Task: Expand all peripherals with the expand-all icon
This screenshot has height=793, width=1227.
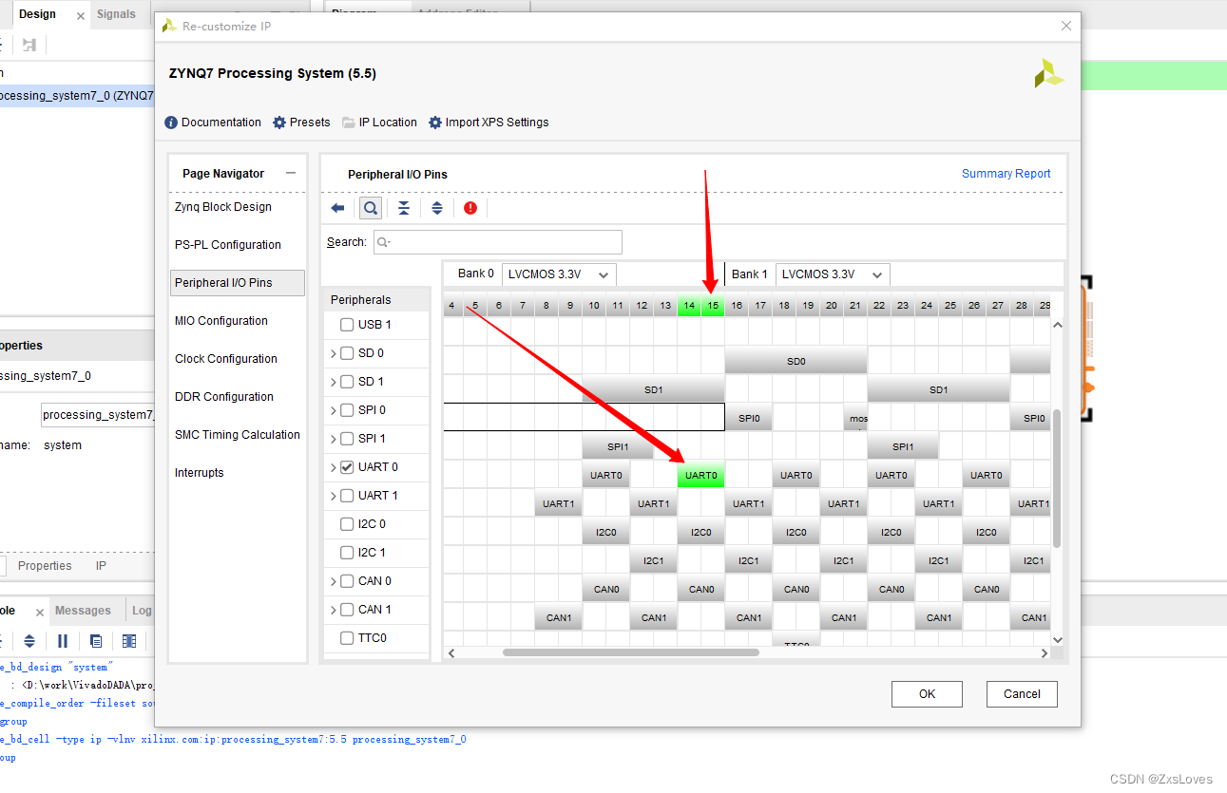Action: click(x=437, y=208)
